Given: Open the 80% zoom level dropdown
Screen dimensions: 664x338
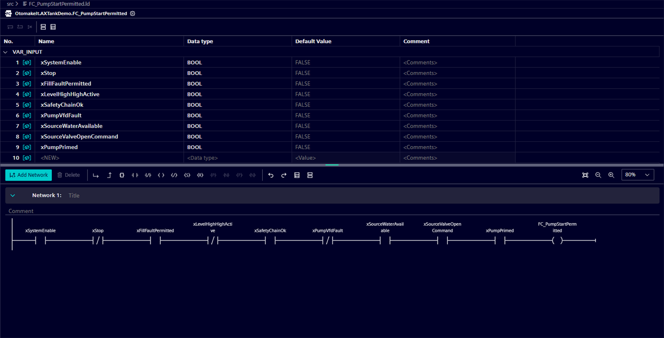Looking at the screenshot, I should 637,175.
